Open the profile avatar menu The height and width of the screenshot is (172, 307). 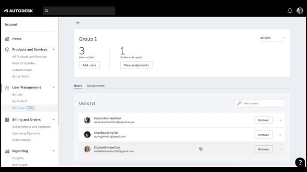(x=299, y=11)
